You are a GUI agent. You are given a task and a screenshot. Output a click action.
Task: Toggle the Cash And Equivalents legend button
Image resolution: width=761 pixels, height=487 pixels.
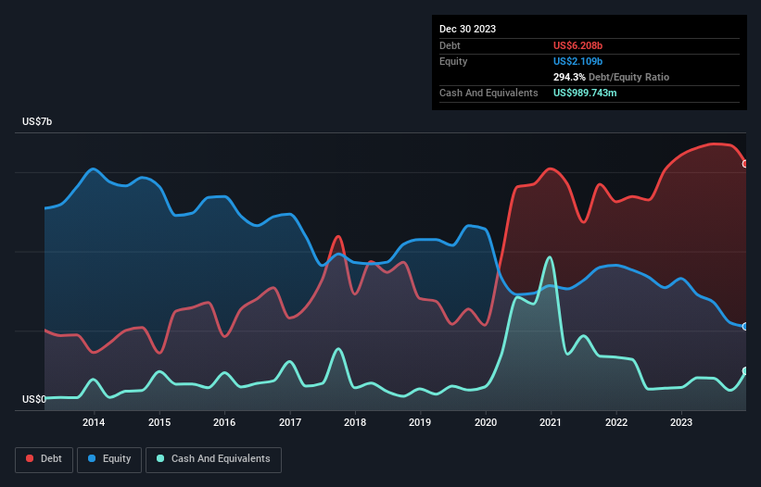pyautogui.click(x=213, y=459)
